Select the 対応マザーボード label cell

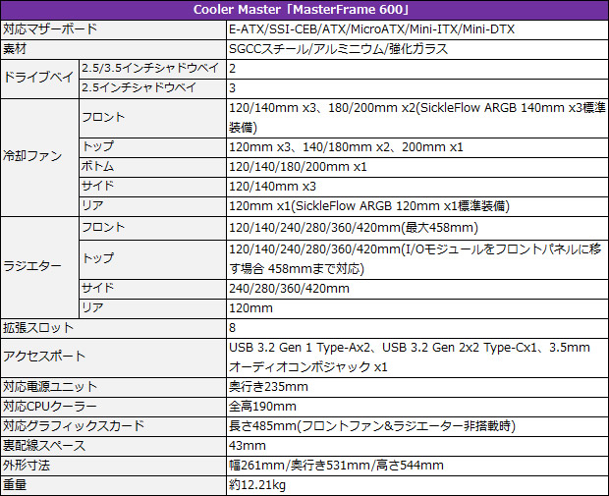[x=113, y=29]
